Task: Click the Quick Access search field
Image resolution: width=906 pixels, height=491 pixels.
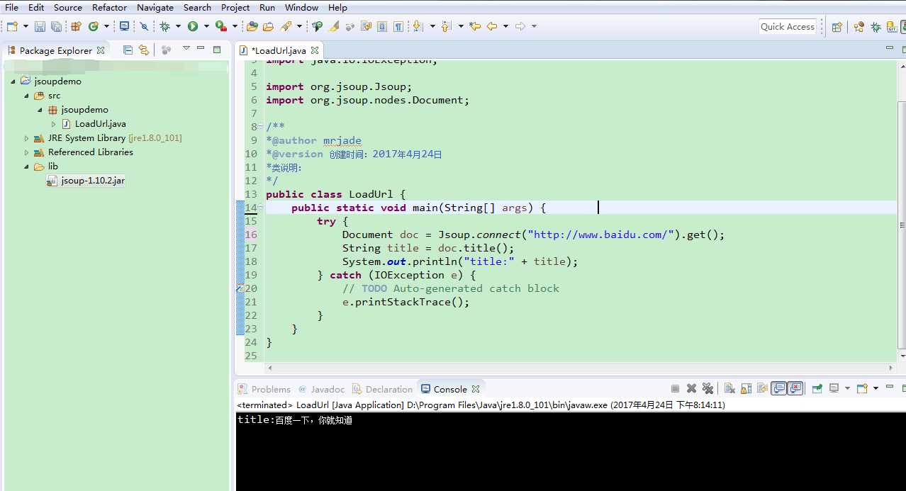Action: pos(788,27)
